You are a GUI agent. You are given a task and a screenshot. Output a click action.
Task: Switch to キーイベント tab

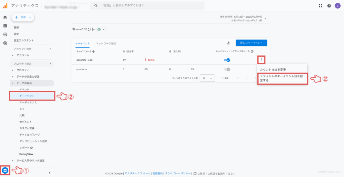[x=82, y=43]
